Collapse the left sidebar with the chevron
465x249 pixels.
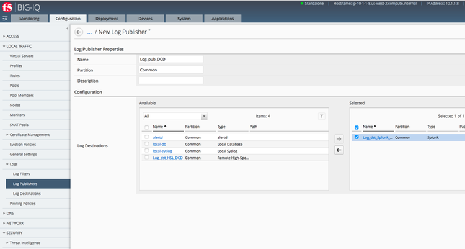tap(67, 29)
